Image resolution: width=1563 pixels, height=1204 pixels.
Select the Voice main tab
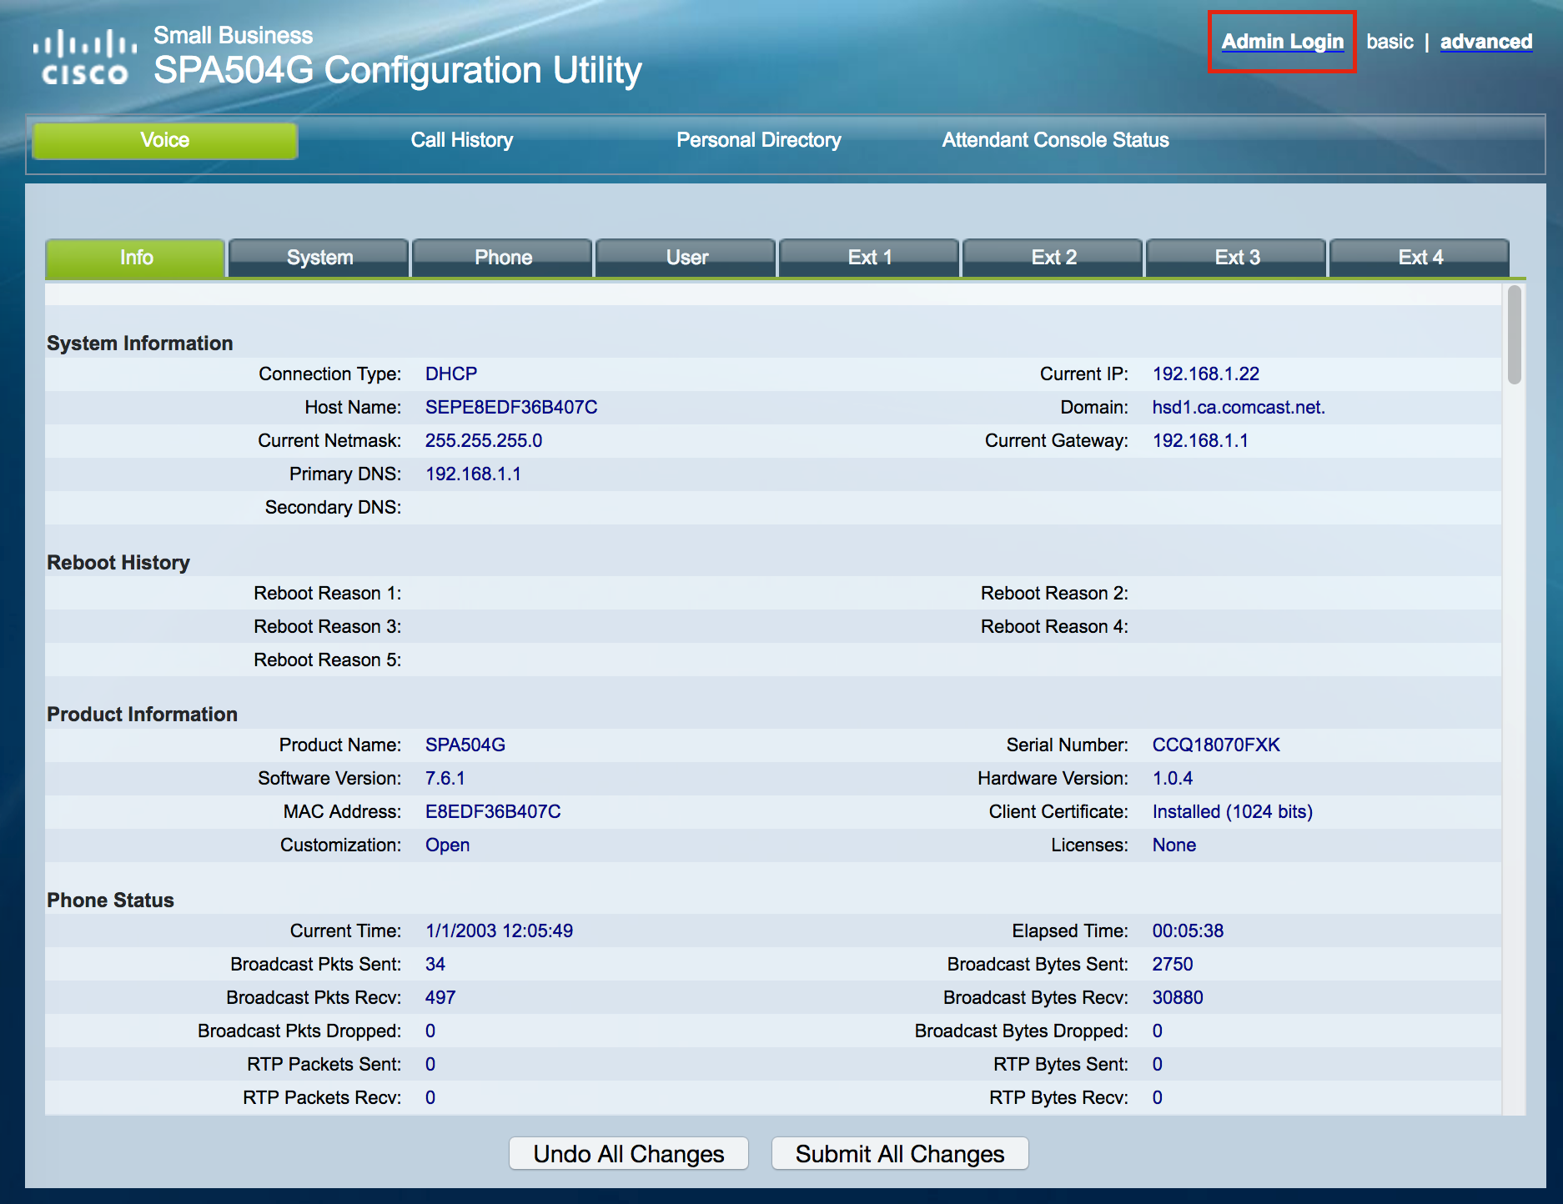click(x=165, y=140)
